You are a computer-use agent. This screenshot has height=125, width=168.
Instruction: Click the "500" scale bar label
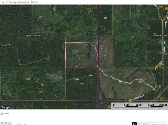(126, 105)
